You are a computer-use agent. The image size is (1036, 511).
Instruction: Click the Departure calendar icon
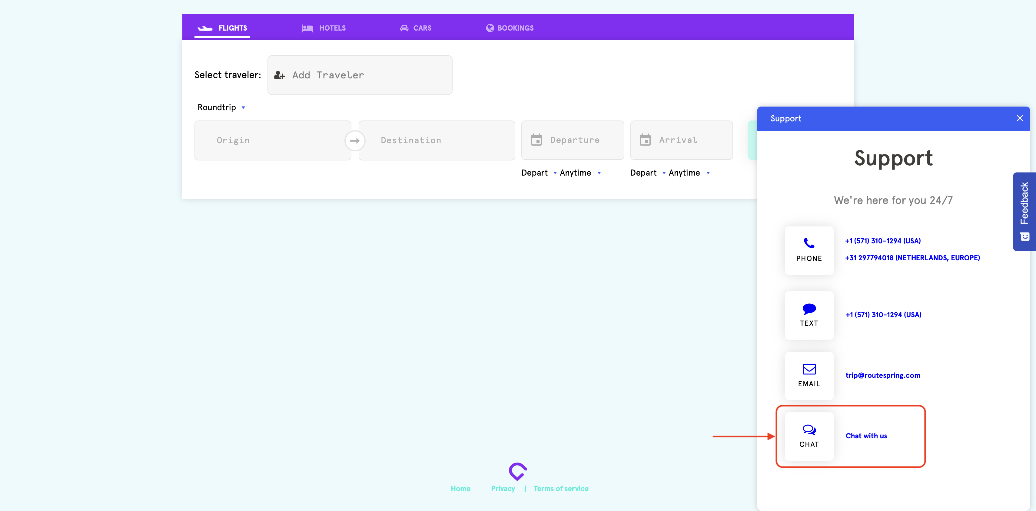pyautogui.click(x=536, y=140)
